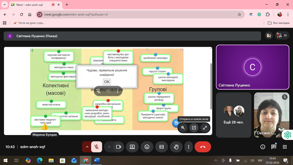This screenshot has width=293, height=165.
Task: Zoom in on the presentation with magnifier
Action: 183,128
